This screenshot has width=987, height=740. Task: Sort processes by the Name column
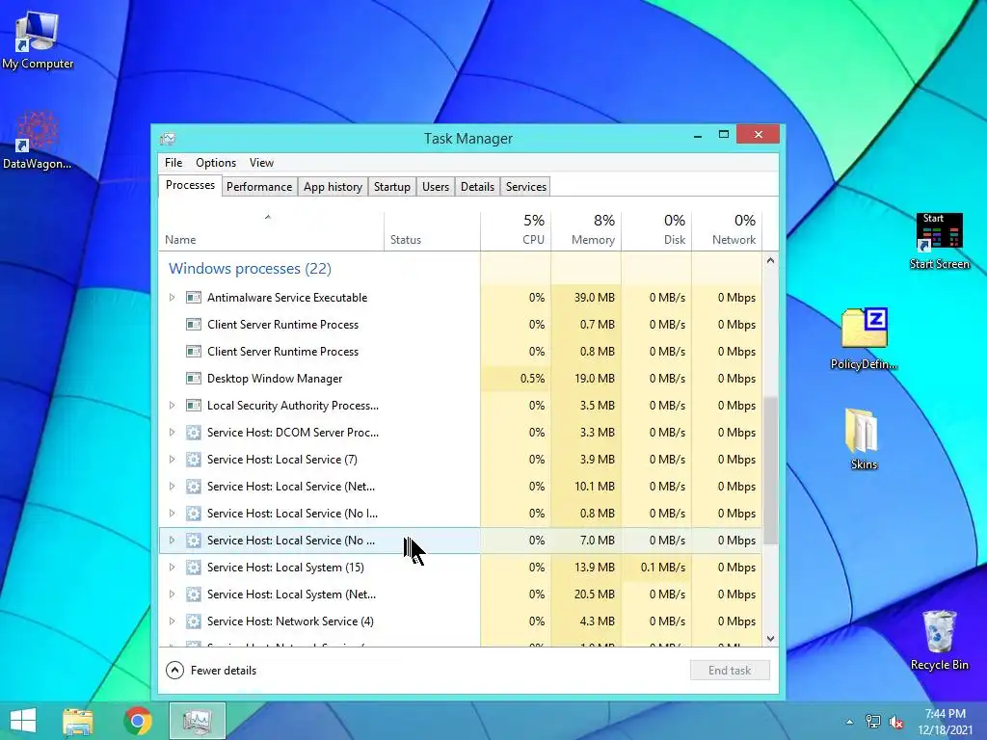coord(271,231)
